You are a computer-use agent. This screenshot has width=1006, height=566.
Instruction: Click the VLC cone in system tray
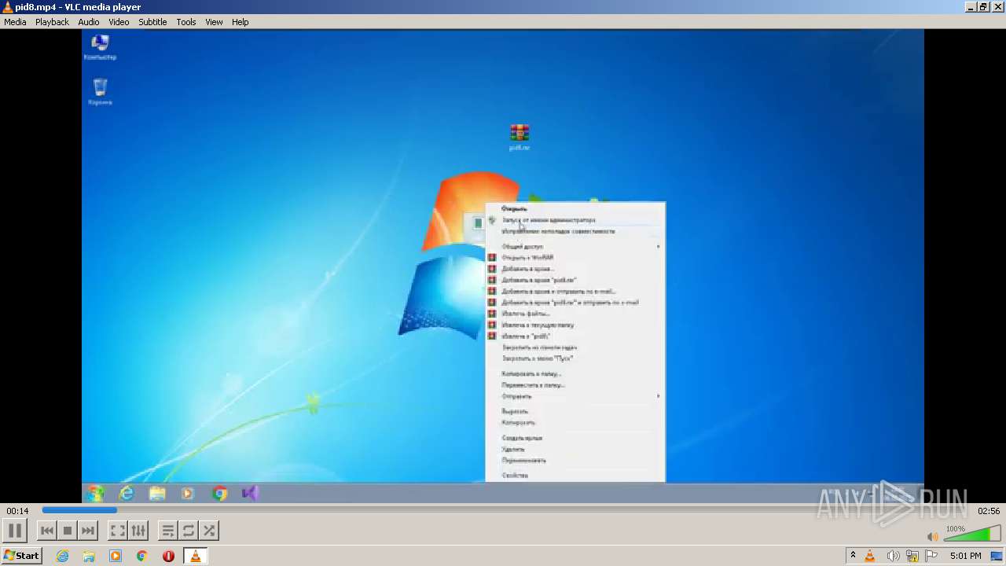[x=870, y=556]
